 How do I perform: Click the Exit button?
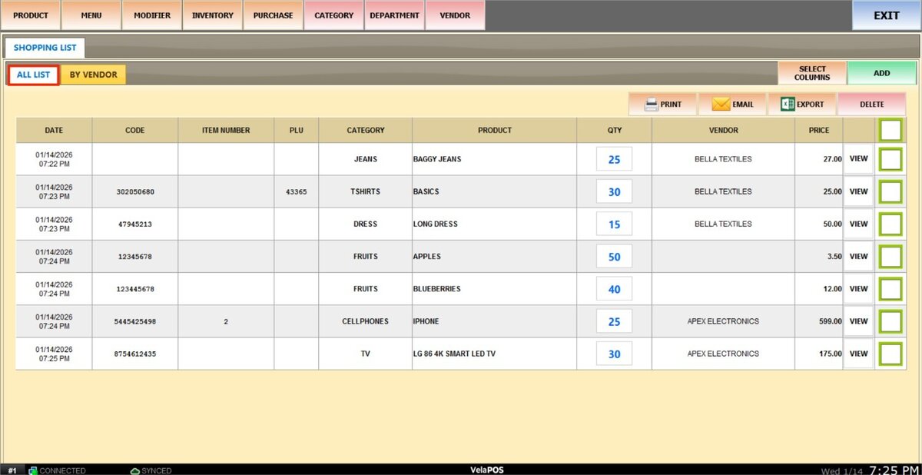887,15
